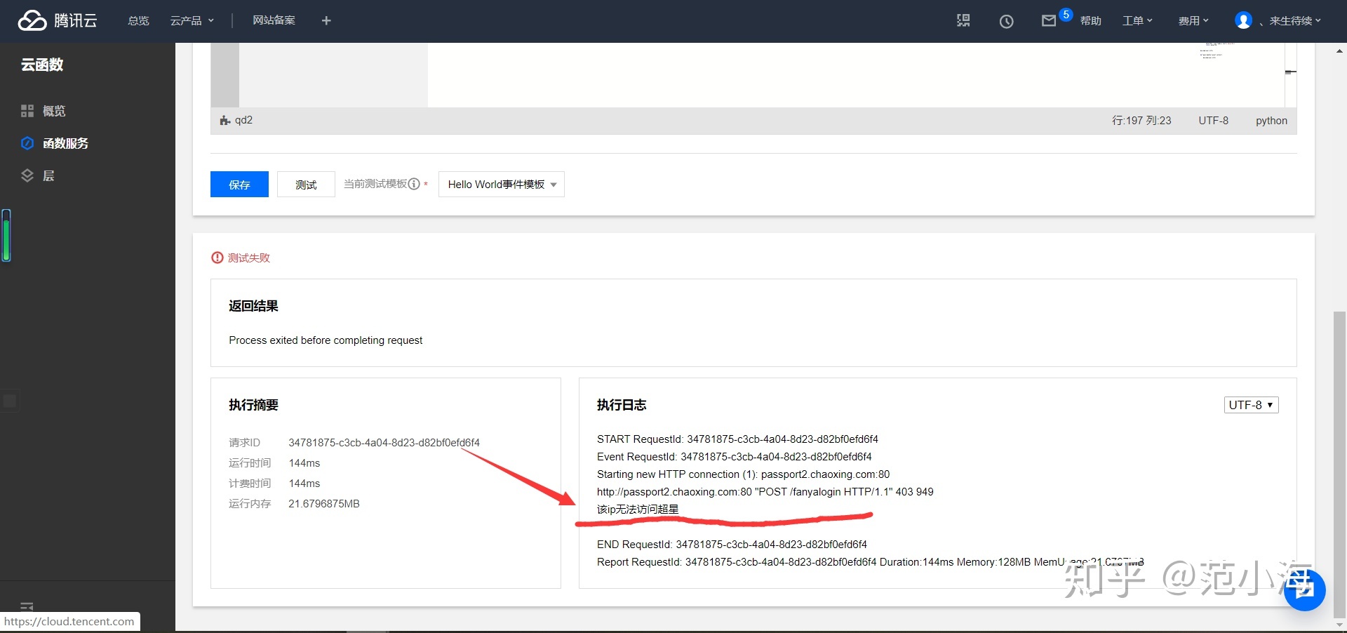Open 层 in the sidebar

coord(48,175)
